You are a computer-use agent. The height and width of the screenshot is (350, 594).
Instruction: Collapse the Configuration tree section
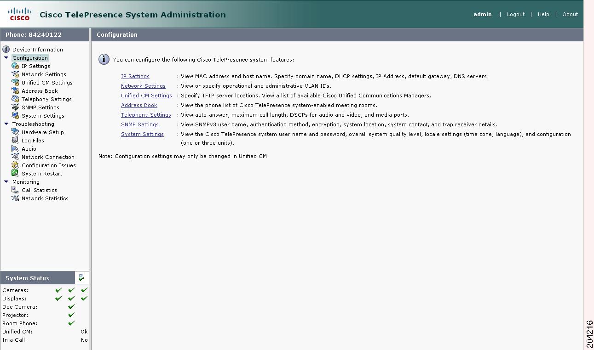click(6, 58)
